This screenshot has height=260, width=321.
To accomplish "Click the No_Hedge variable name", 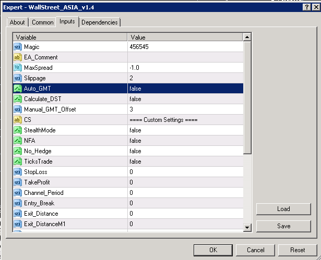I will point(38,151).
